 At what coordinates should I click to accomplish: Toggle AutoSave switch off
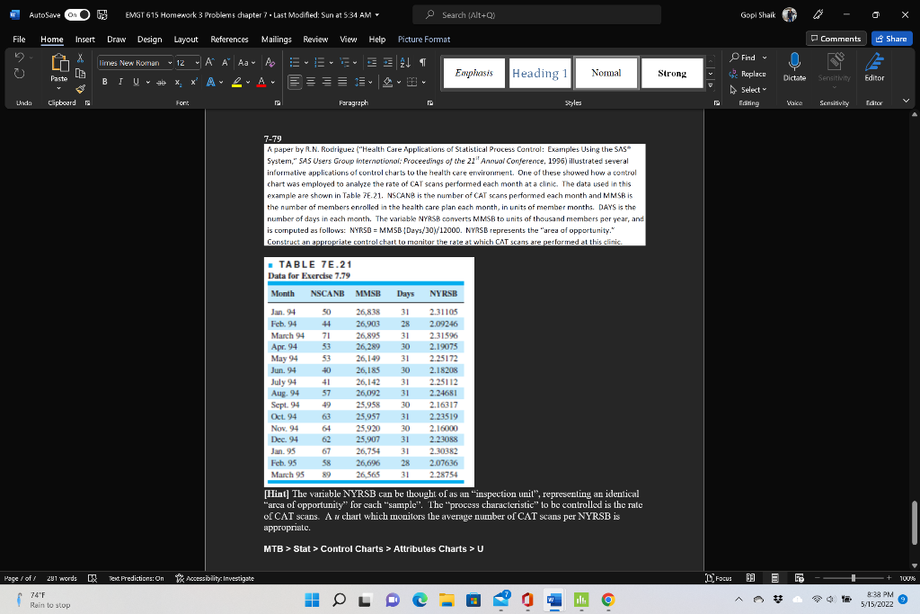77,14
